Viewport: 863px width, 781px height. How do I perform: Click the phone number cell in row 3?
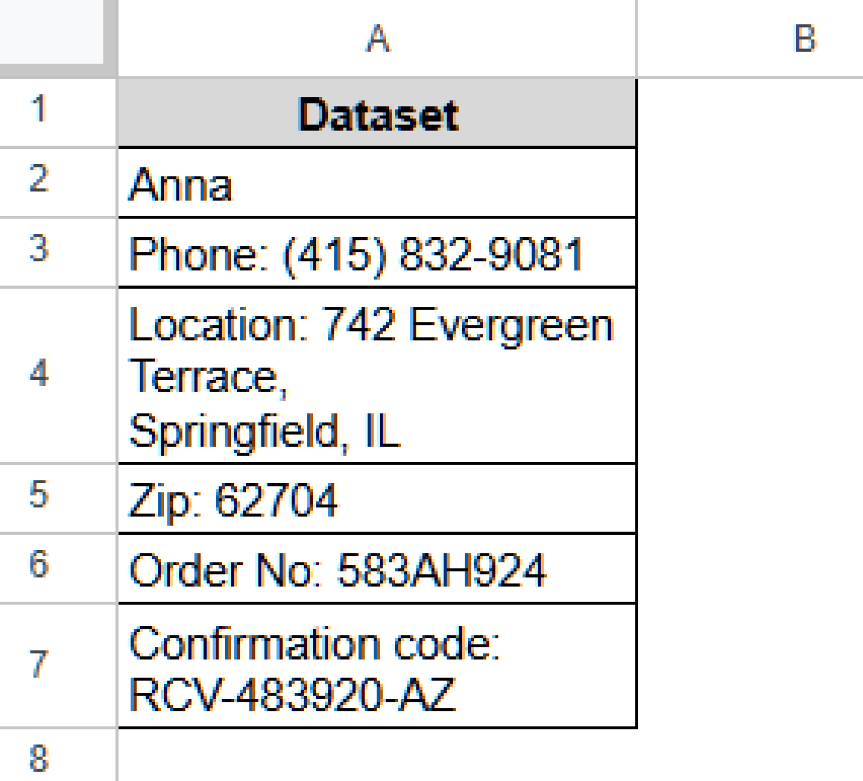coord(376,252)
